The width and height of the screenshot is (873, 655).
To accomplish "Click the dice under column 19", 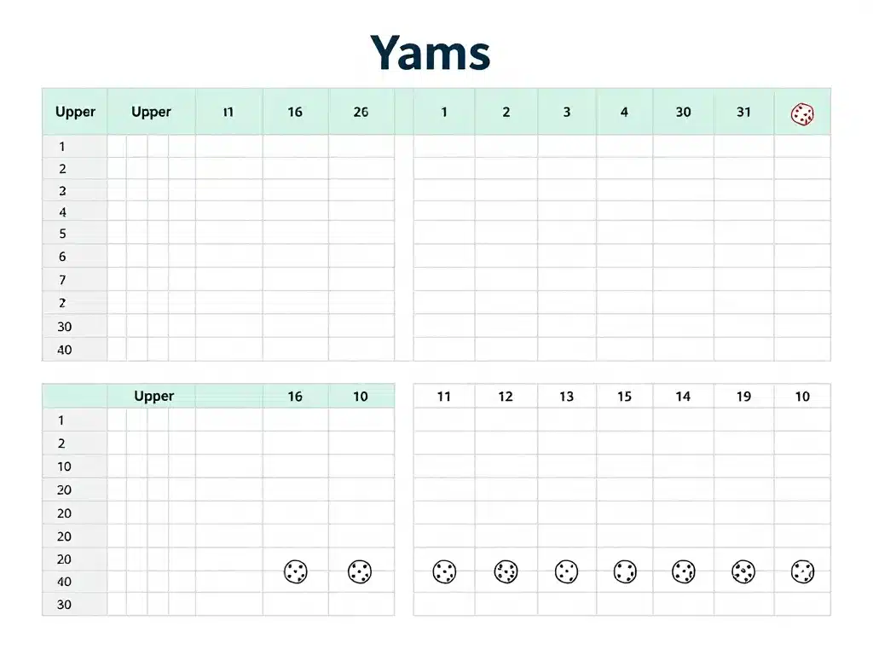I will [x=743, y=571].
